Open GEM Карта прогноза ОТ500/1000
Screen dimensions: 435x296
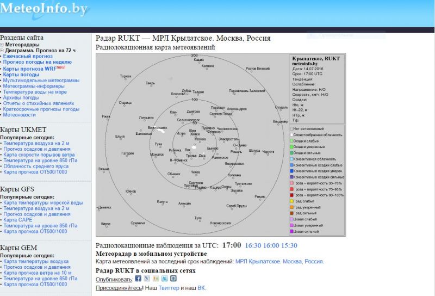pos(35,285)
